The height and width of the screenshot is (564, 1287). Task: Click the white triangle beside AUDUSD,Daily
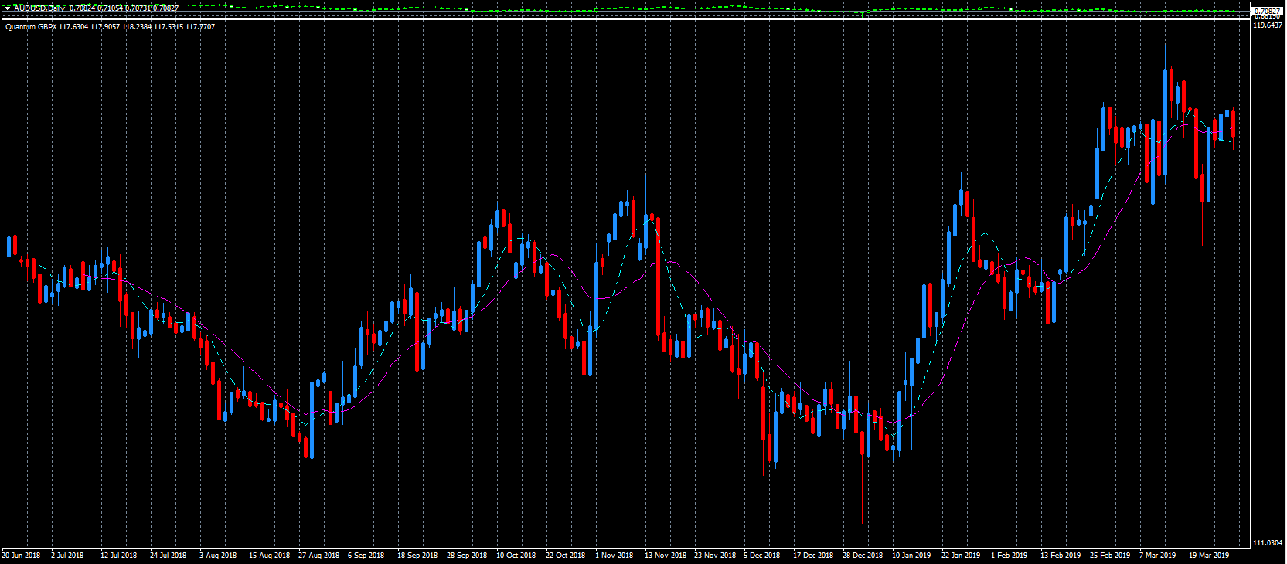(7, 8)
